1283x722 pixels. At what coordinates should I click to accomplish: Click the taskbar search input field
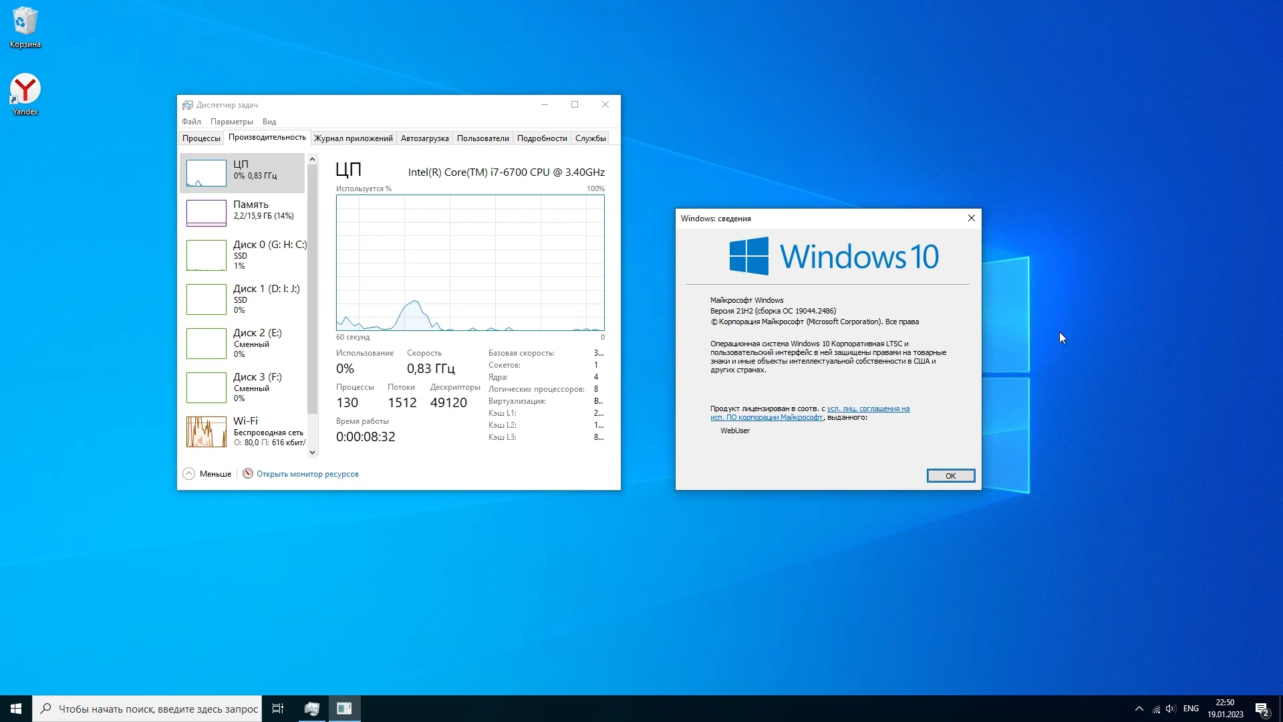158,709
